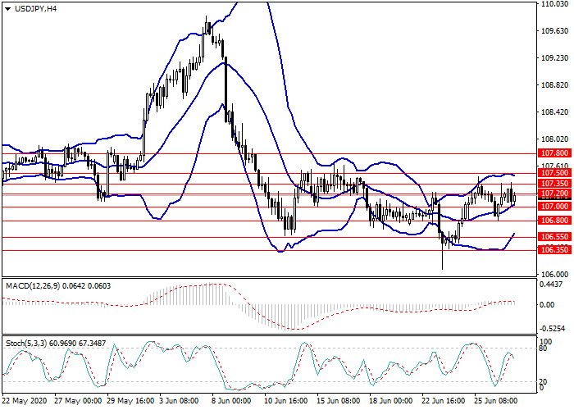
Task: Select the 106.350 red price level tag
Action: click(x=554, y=250)
